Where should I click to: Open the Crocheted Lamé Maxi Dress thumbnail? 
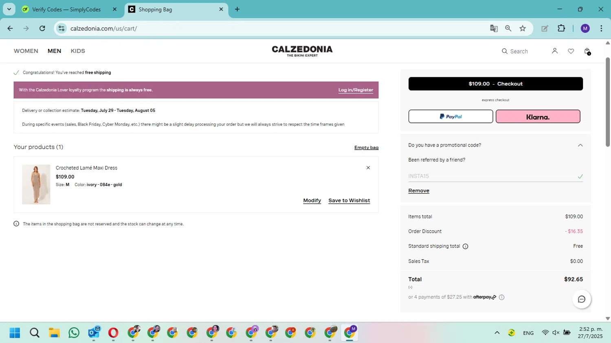click(36, 184)
